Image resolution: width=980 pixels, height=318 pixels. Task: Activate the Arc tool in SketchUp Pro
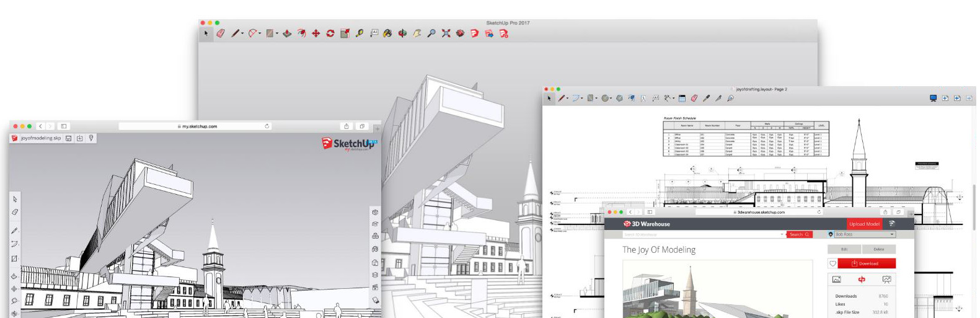coord(252,33)
